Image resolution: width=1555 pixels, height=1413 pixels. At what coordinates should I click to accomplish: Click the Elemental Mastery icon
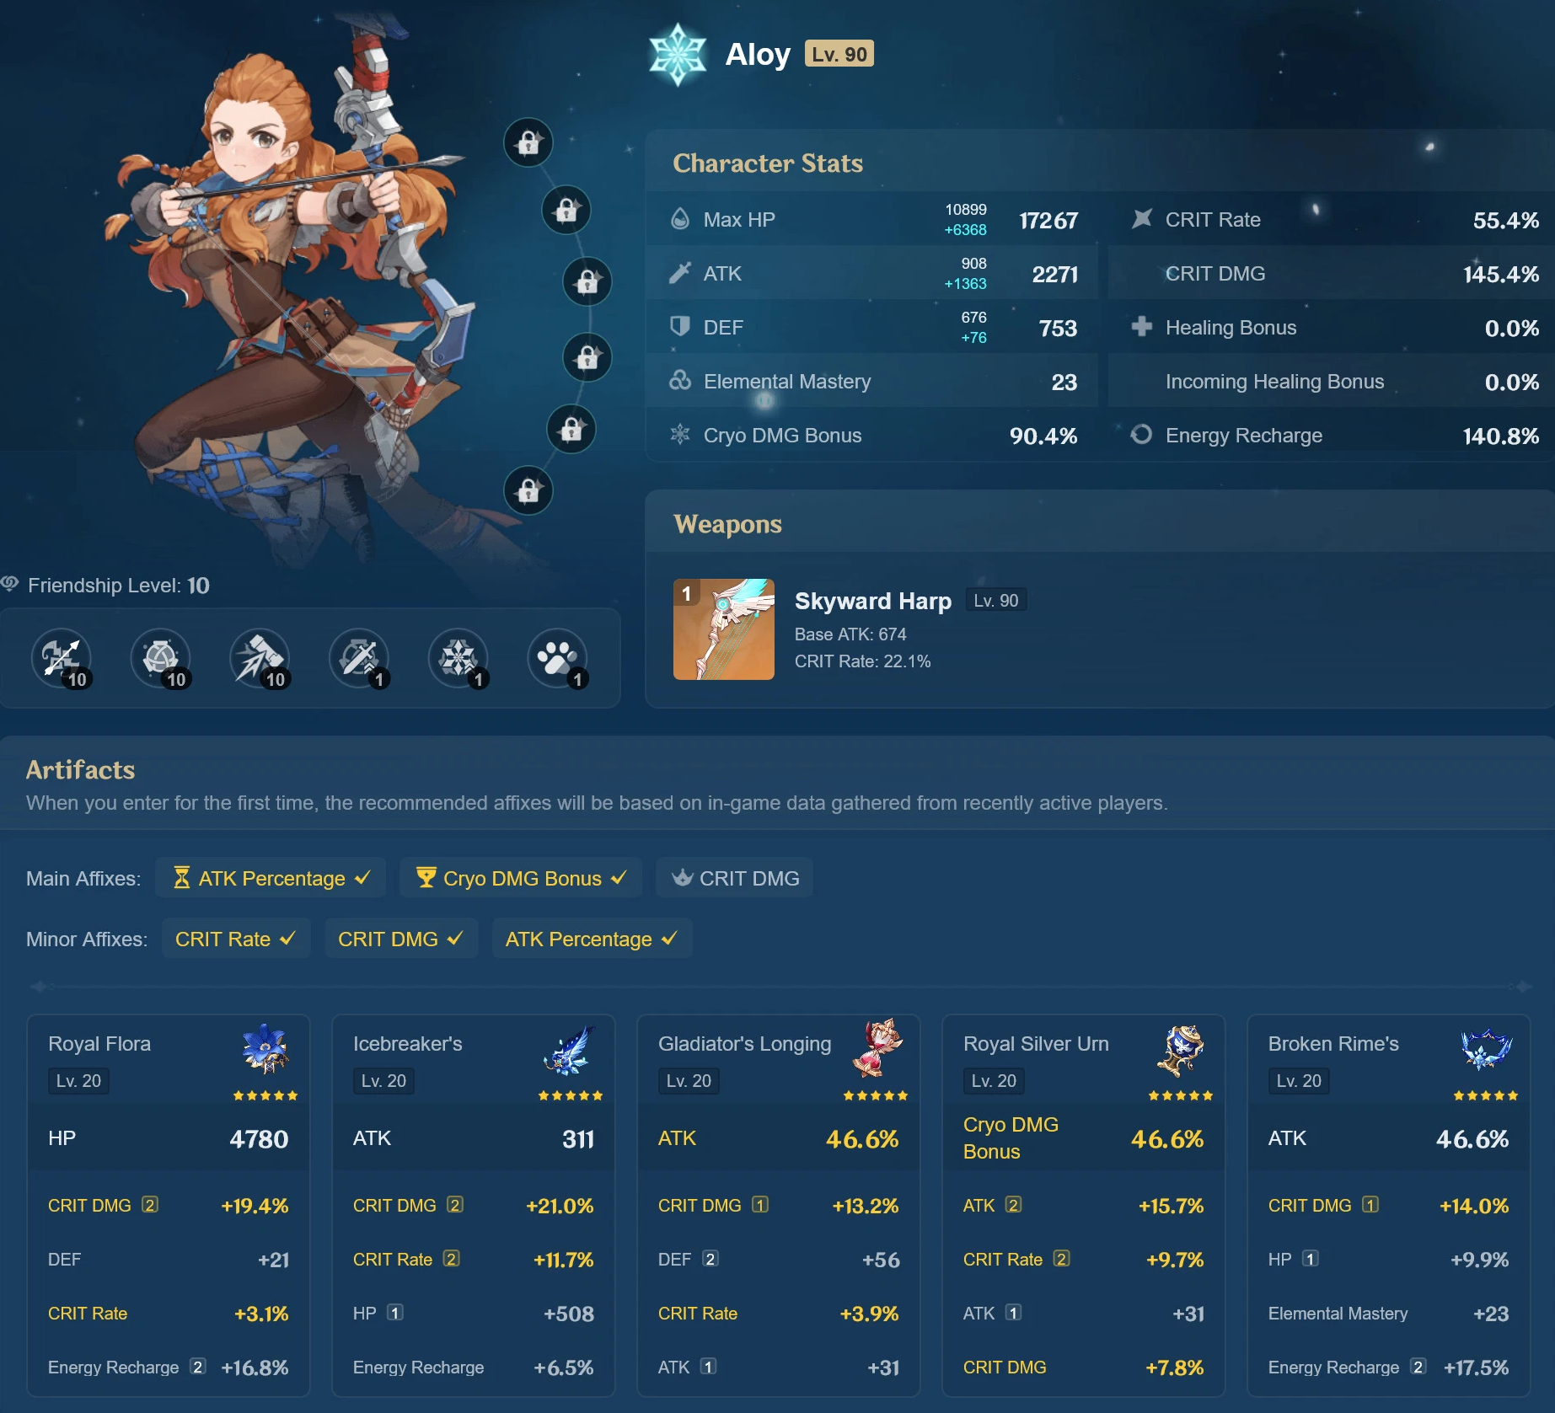click(x=680, y=381)
